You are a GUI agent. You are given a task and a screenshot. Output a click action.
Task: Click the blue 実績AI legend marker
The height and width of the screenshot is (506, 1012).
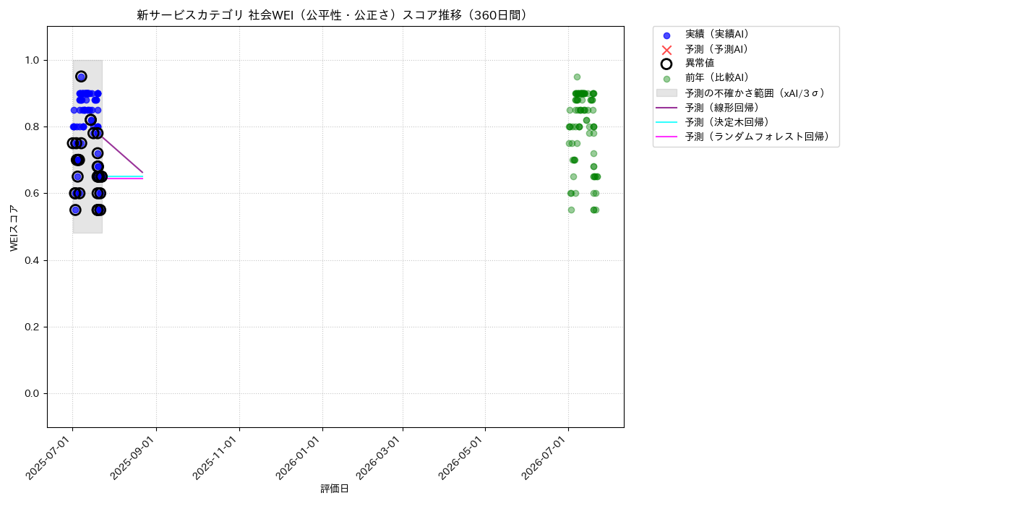[x=666, y=35]
